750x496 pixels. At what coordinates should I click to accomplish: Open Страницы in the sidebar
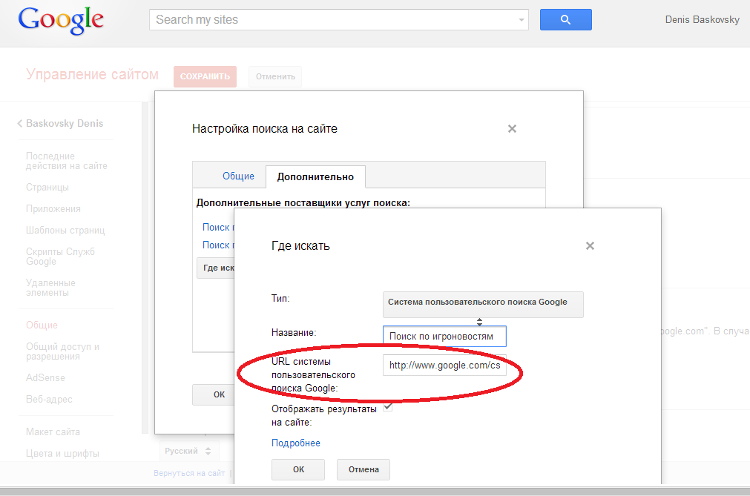pos(47,188)
